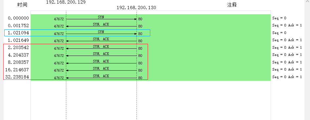
Task: Click the 注释 column header
Action: (x=232, y=5)
